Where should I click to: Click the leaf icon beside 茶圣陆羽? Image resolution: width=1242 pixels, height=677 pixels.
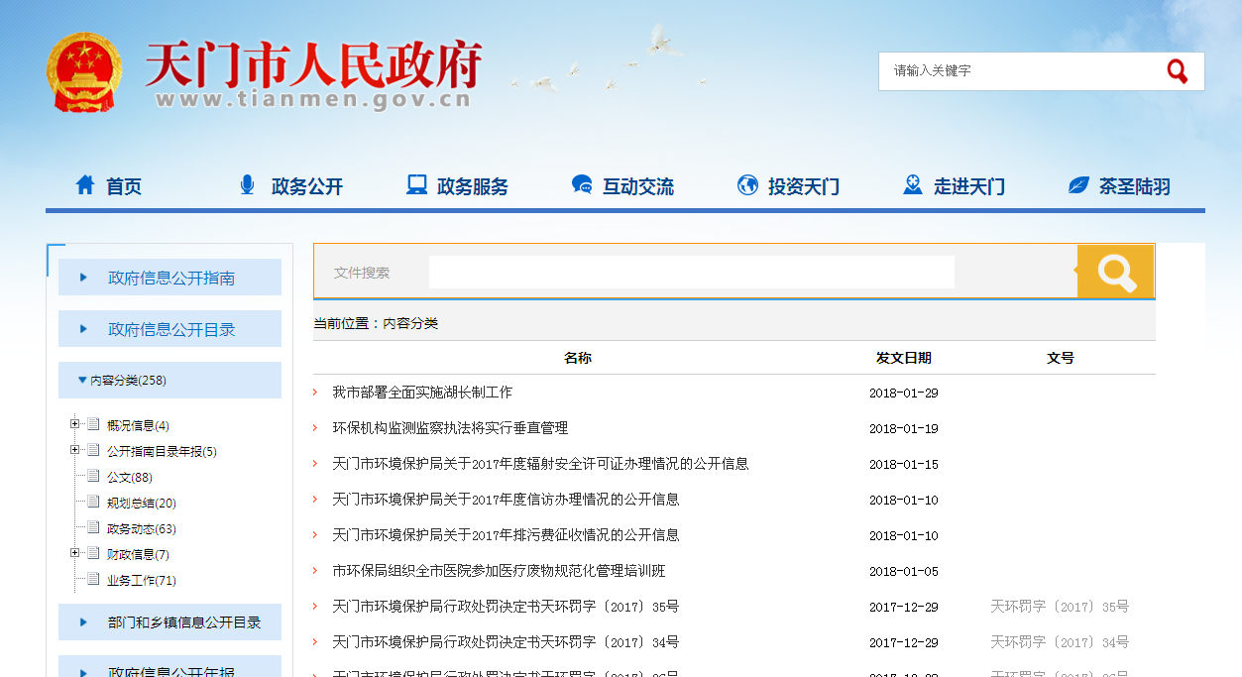pos(1078,185)
